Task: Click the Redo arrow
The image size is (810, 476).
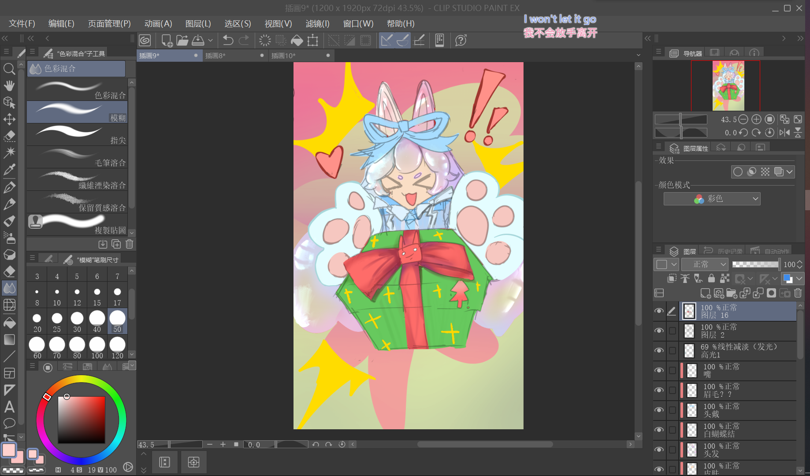Action: tap(244, 41)
